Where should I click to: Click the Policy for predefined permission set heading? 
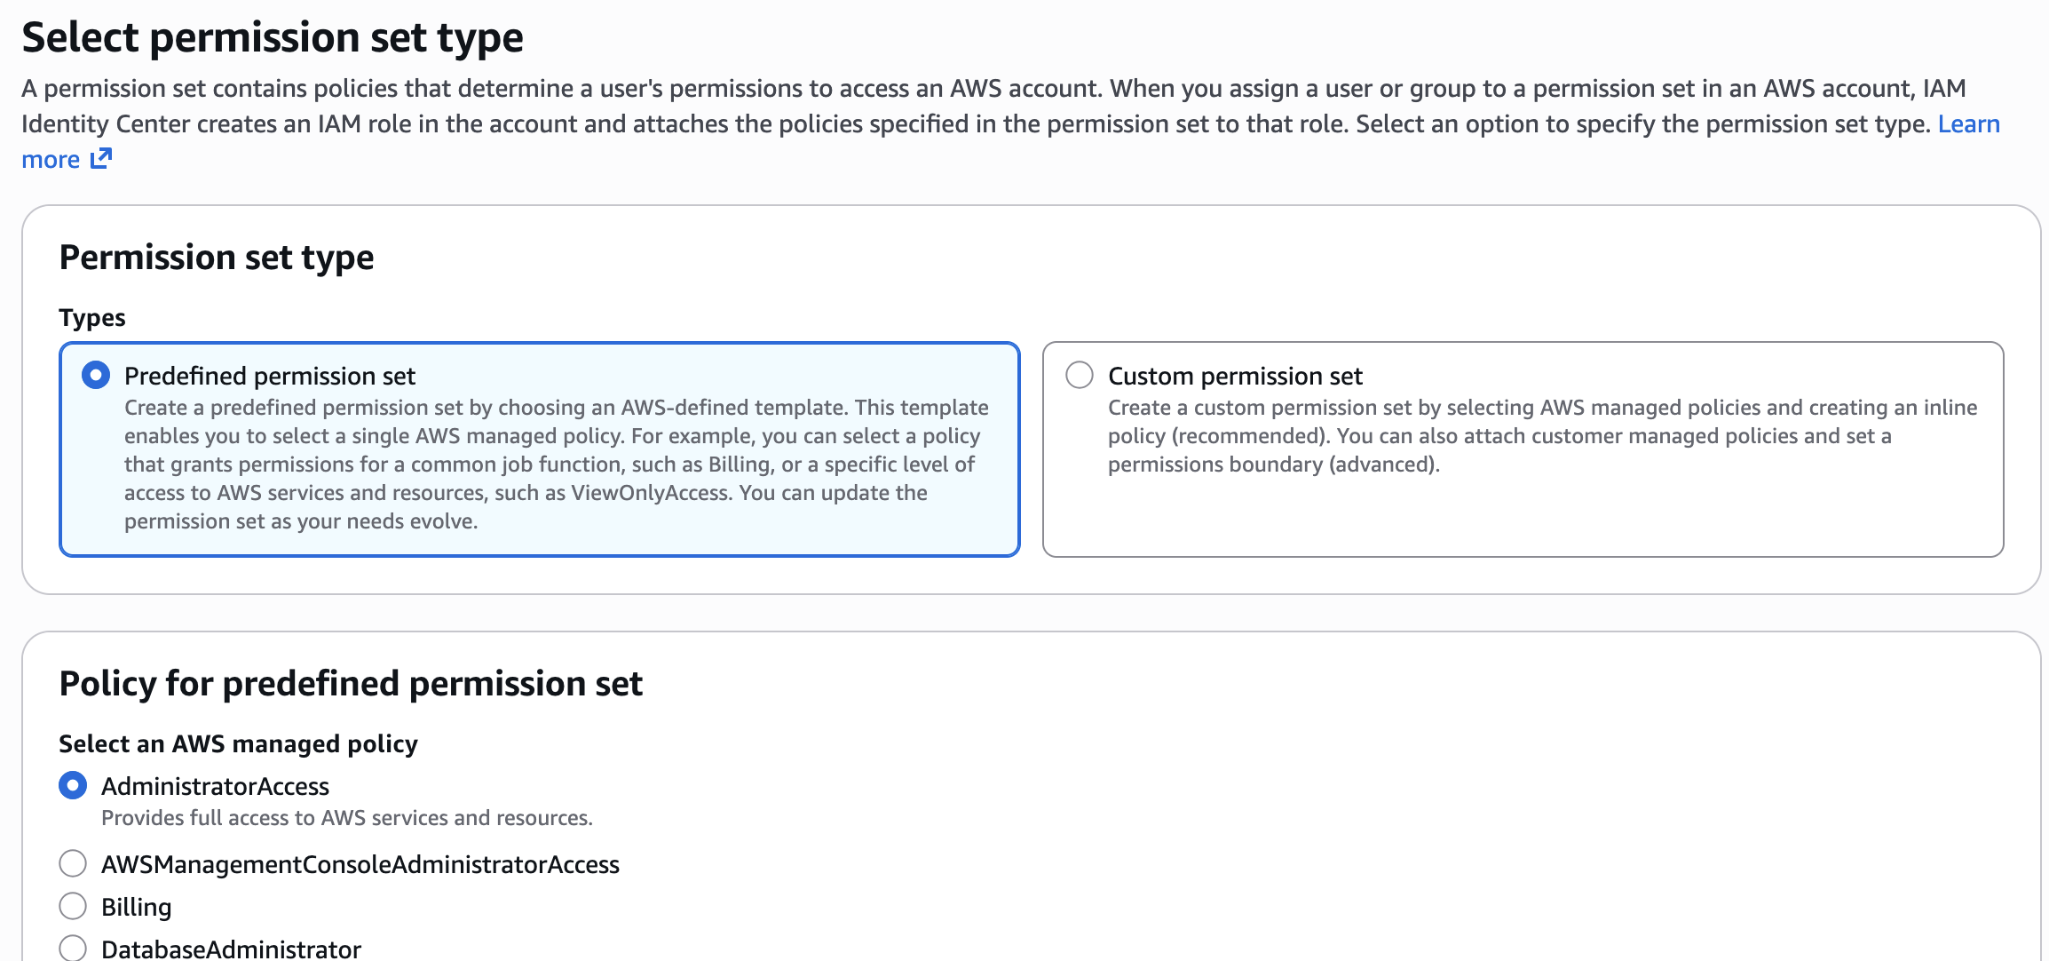351,683
